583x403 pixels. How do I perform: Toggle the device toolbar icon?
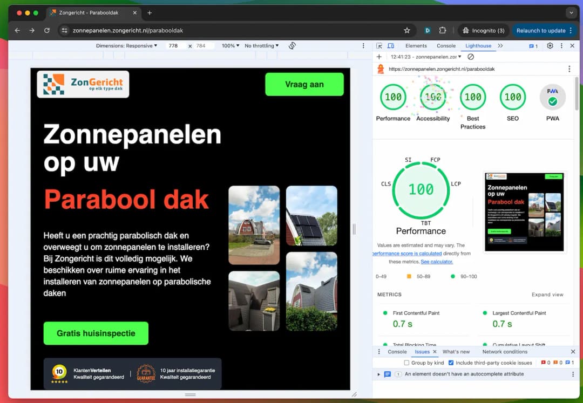coord(391,46)
